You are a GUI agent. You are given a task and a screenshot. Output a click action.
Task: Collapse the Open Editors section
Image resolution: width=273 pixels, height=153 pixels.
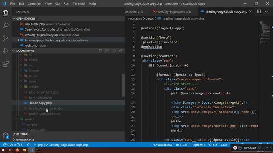[x=14, y=19]
